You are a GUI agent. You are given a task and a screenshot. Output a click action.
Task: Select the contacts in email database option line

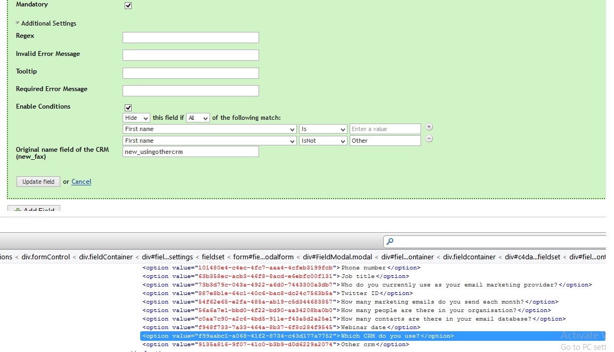[354, 320]
